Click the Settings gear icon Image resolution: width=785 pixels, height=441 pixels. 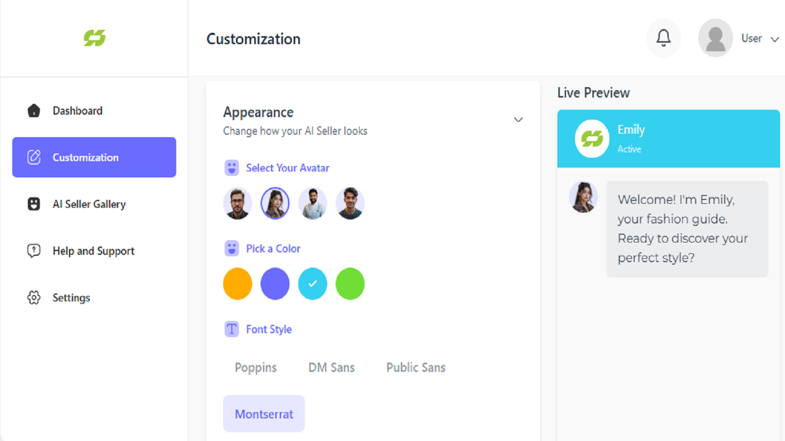click(34, 297)
